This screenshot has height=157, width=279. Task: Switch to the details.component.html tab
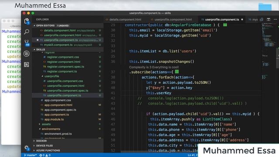click(x=123, y=20)
